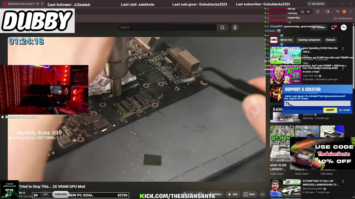Select the Gaming computers chip

tap(309, 40)
